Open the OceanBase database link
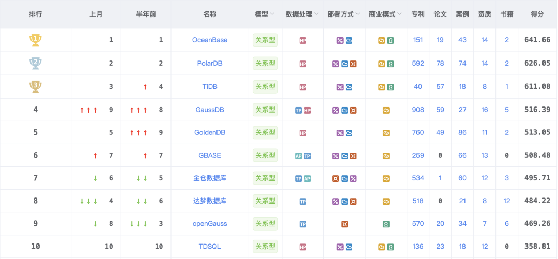This screenshot has height=259, width=558. 210,40
